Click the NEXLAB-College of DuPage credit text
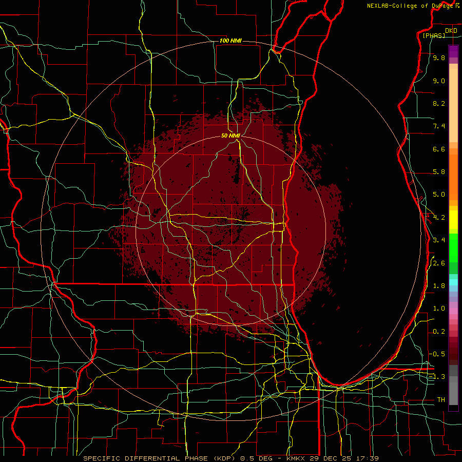Screen dimensions: 462x462 [410, 6]
